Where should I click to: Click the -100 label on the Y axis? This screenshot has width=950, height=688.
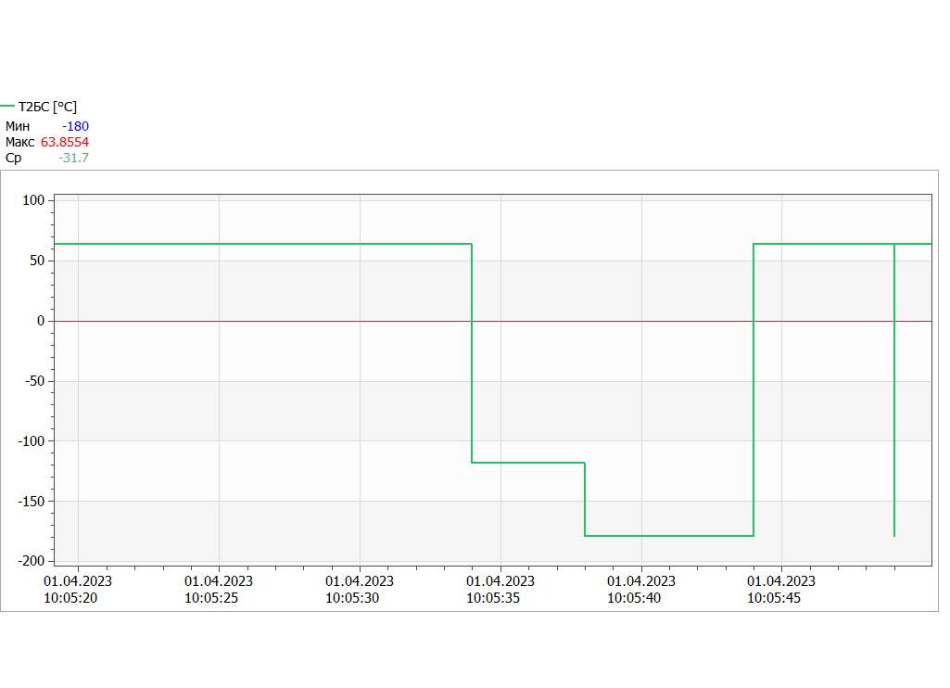coord(32,441)
